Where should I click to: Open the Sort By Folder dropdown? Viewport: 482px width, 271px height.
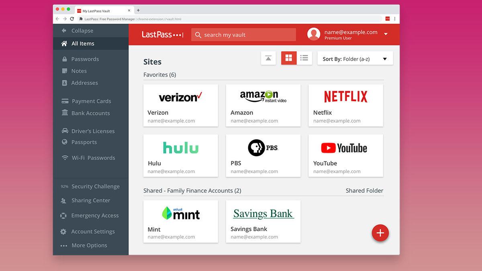(355, 59)
